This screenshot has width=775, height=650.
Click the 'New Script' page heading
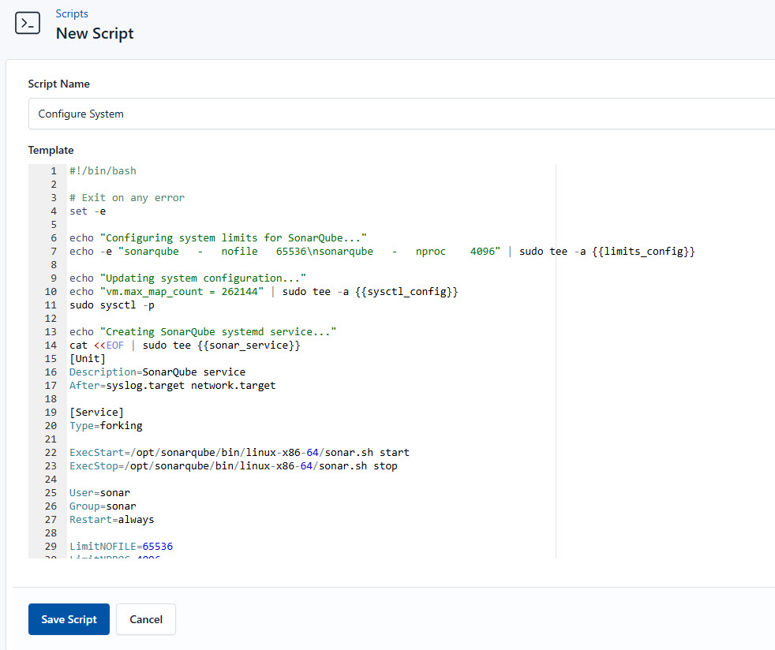point(95,34)
